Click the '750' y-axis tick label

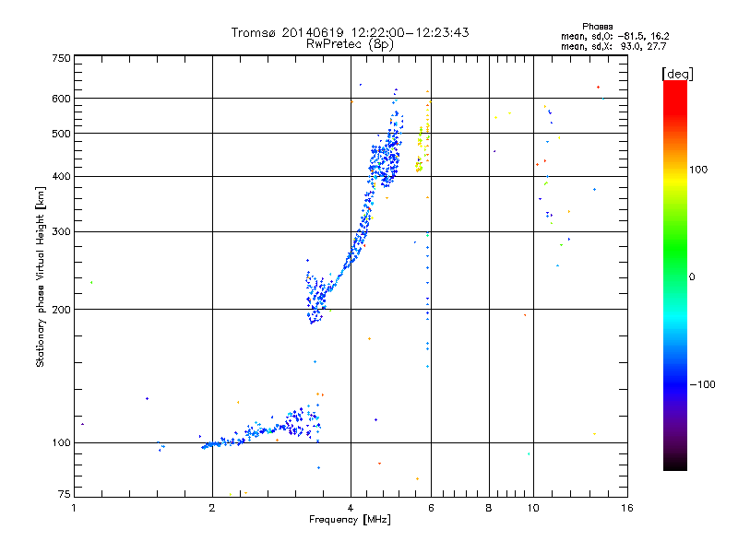[x=62, y=58]
